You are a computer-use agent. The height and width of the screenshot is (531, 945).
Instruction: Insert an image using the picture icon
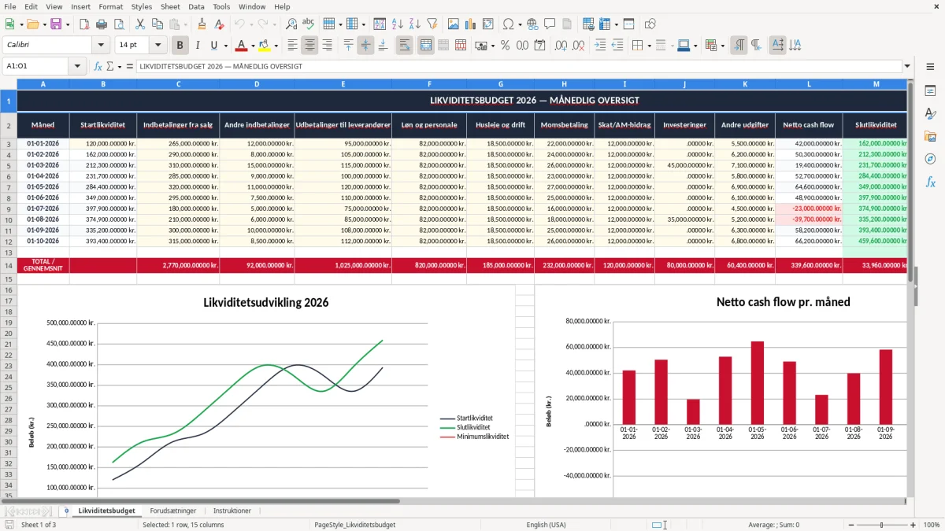454,24
